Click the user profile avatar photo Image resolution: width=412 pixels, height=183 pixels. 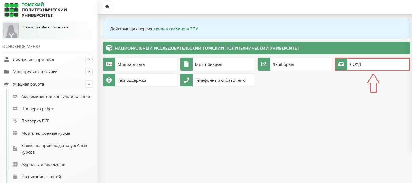pos(11,30)
